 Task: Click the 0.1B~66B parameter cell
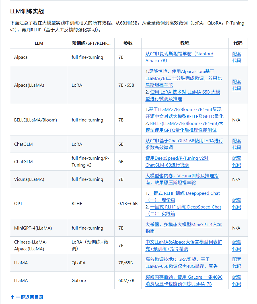128,203
